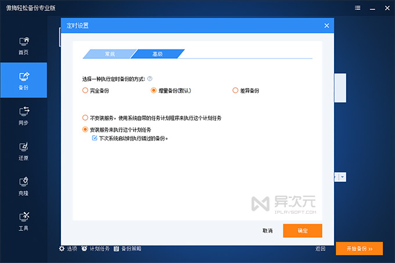
Task: Open the 工具 tools section in sidebar
Action: point(24,222)
